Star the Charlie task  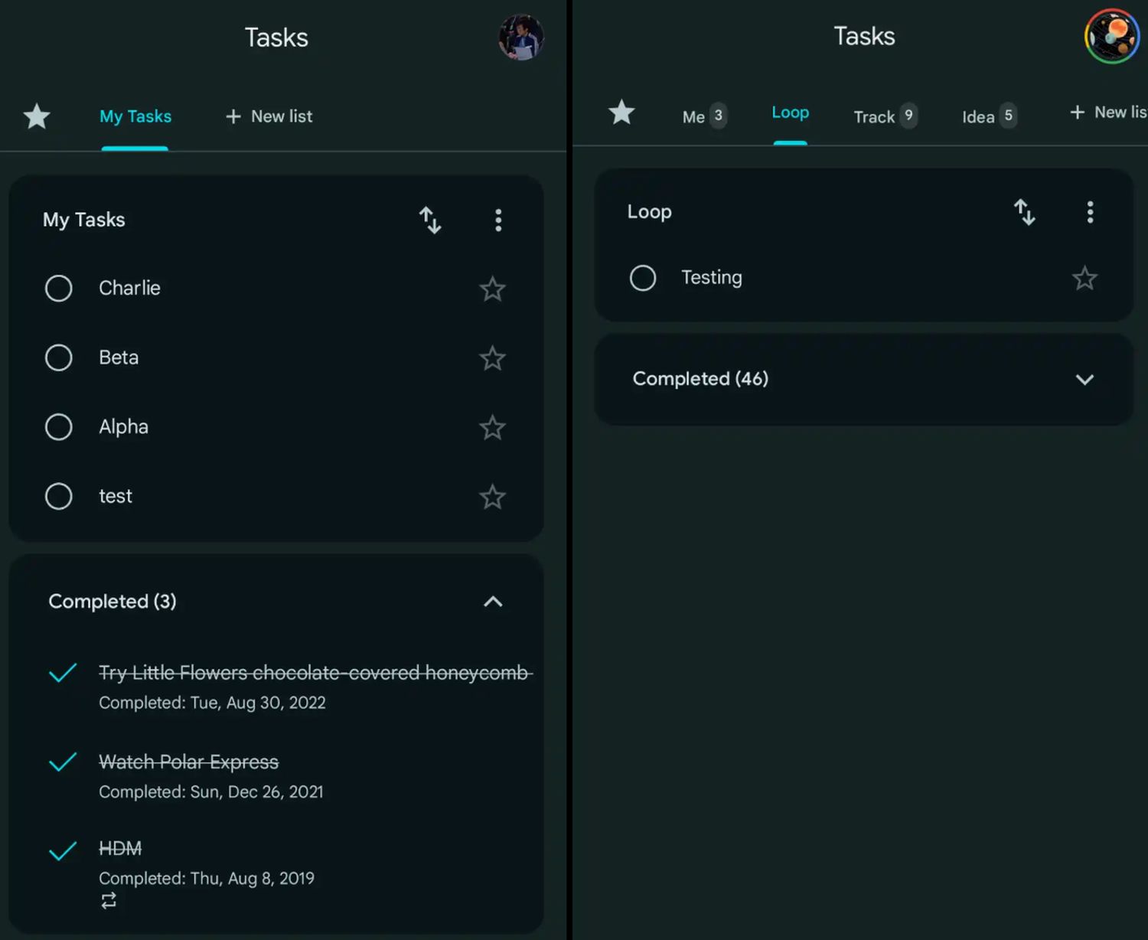[492, 289]
